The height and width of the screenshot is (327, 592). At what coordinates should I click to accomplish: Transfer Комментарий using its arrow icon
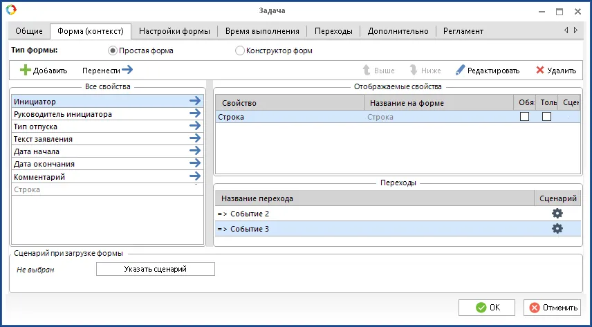tap(195, 177)
